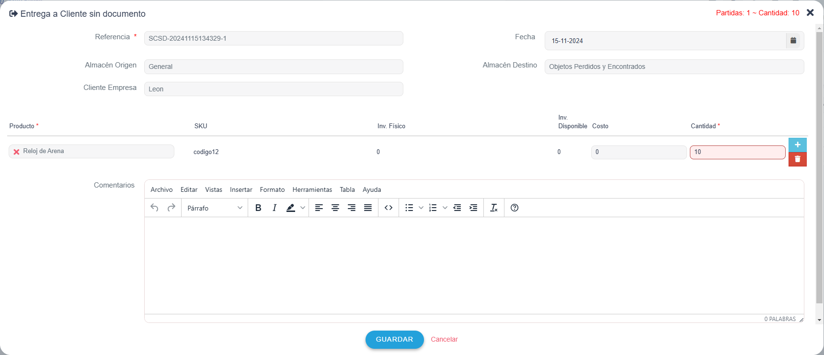The width and height of the screenshot is (824, 355).
Task: Click the dialog vertical scrollbar
Action: coord(819,167)
